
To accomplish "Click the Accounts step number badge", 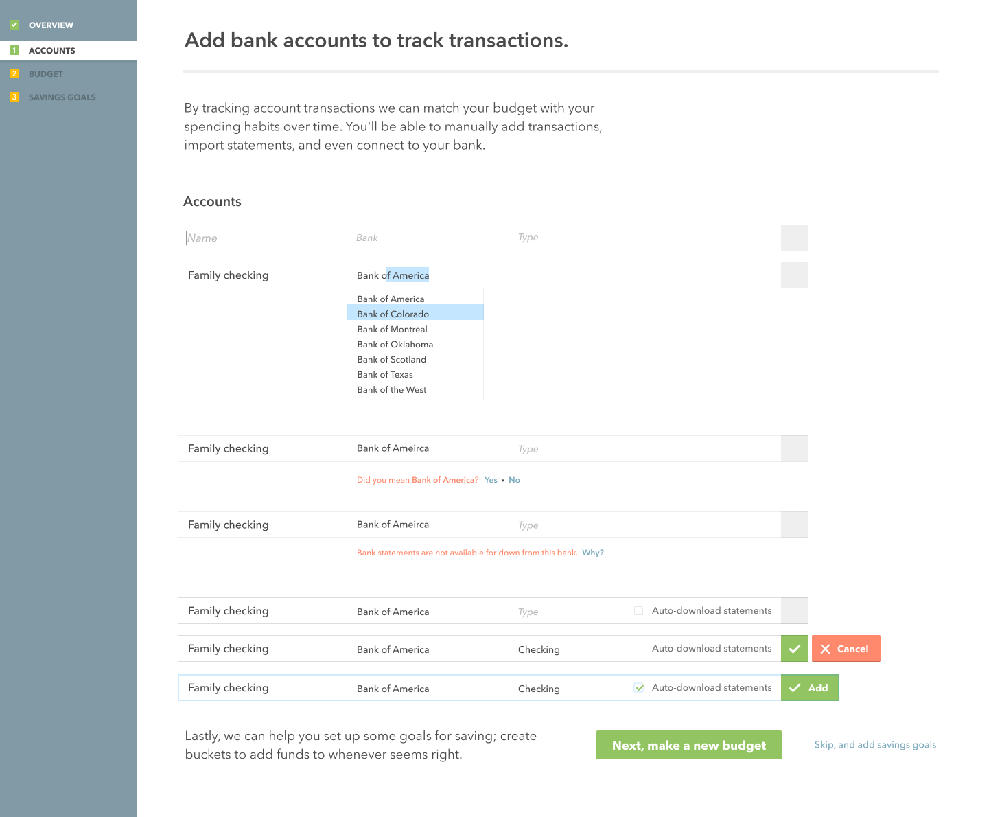I will (14, 50).
